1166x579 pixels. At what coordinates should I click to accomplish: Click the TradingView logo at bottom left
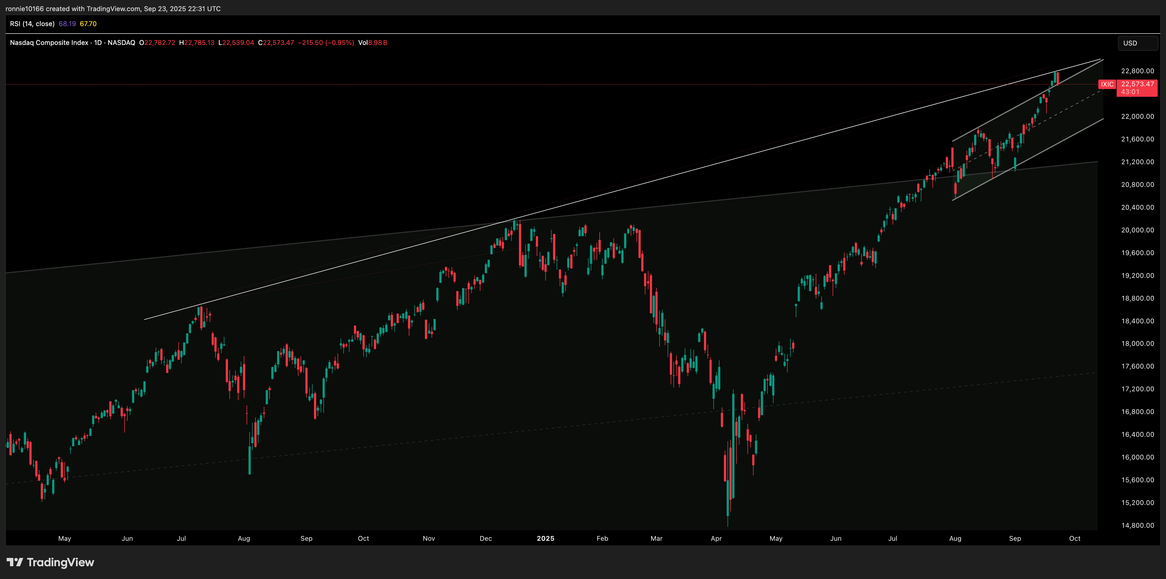coord(50,562)
